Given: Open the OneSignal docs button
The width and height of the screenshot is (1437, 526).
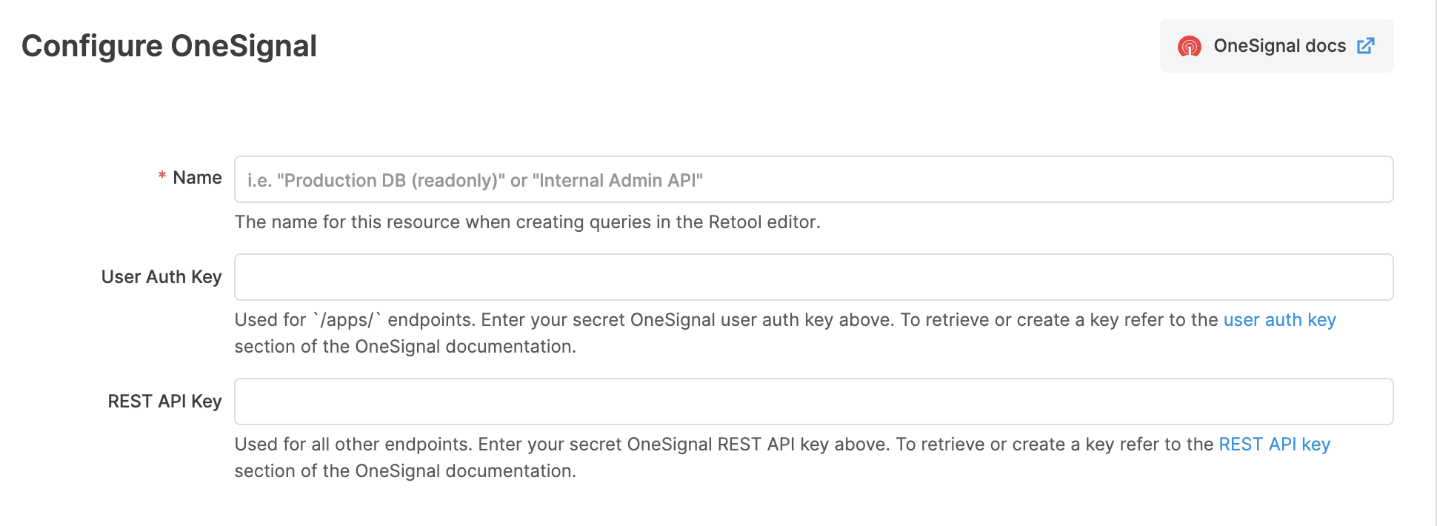Looking at the screenshot, I should [x=1276, y=46].
